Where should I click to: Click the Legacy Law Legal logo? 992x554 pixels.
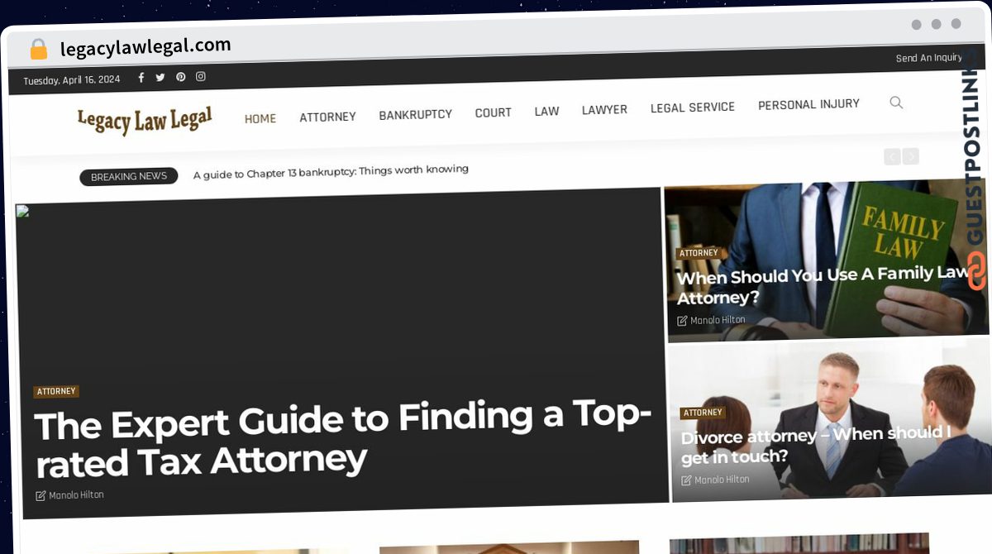145,121
